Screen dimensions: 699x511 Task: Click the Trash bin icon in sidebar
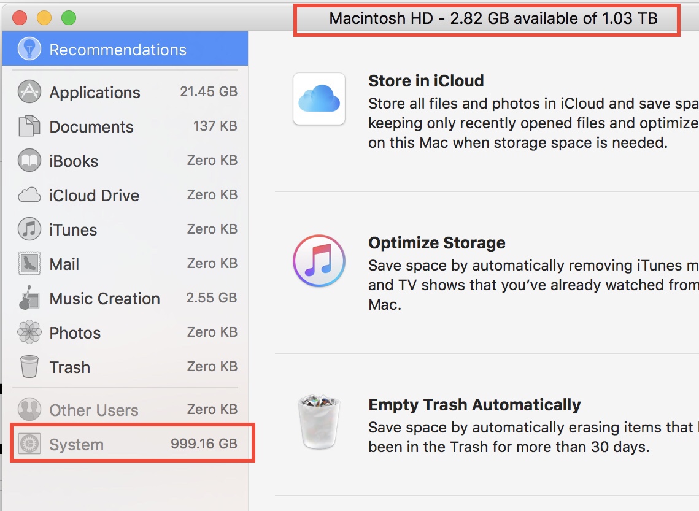[x=29, y=366]
